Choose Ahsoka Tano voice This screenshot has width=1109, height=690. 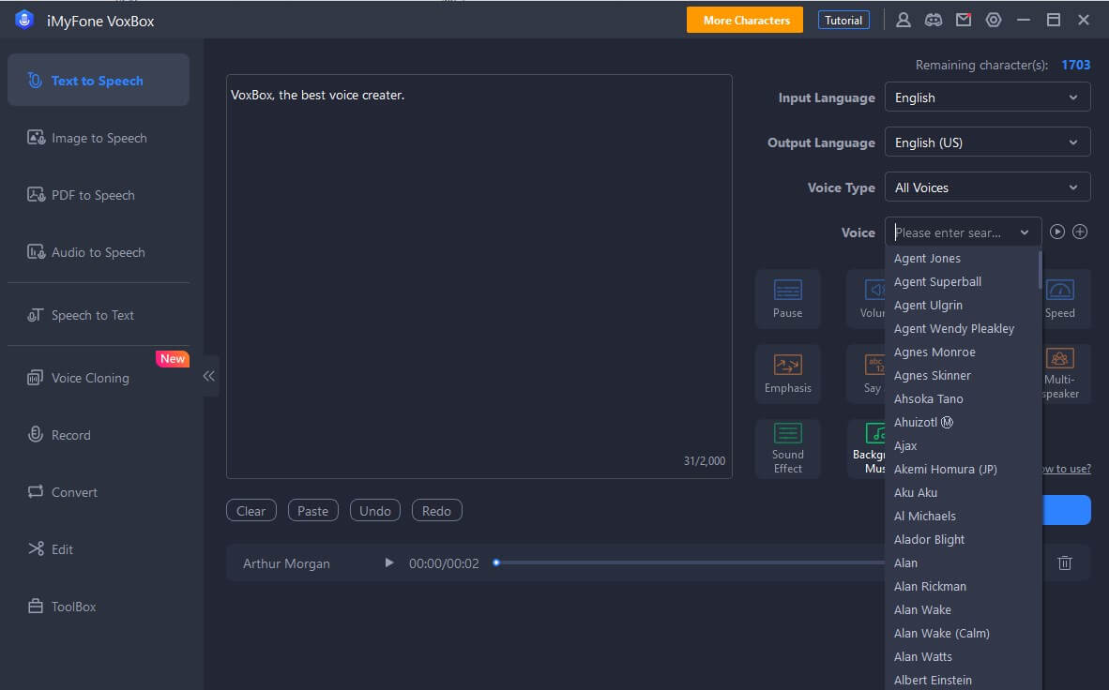pos(962,398)
